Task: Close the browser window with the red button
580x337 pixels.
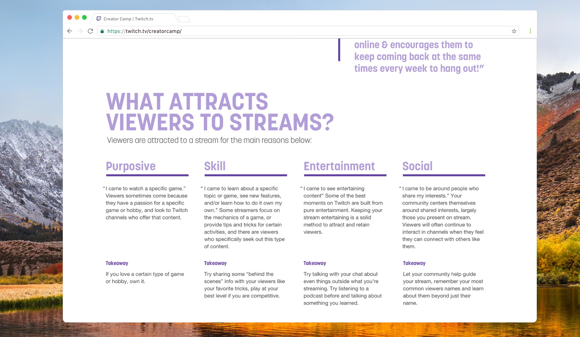Action: click(70, 17)
